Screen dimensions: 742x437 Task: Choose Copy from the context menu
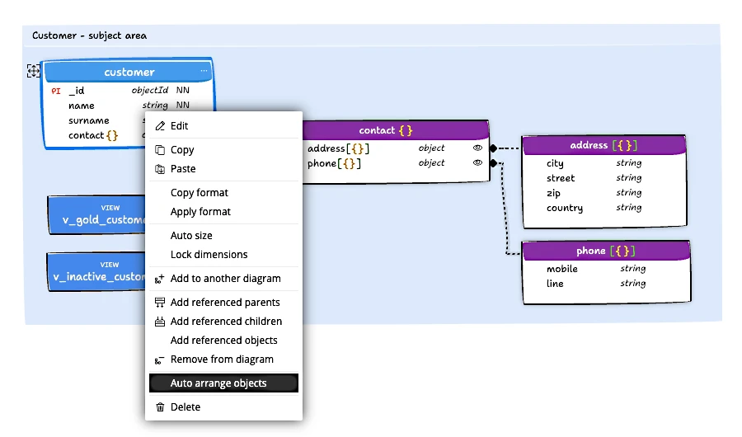223,149
